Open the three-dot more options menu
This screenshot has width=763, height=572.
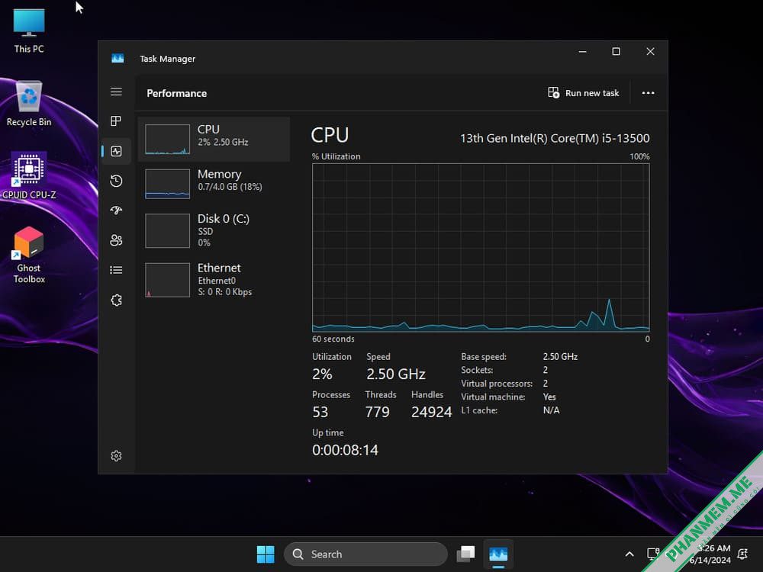point(648,93)
